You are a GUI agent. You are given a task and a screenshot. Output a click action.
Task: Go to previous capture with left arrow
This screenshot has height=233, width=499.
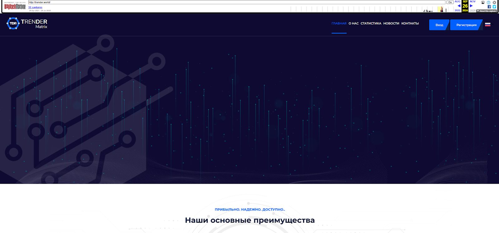[459, 6]
